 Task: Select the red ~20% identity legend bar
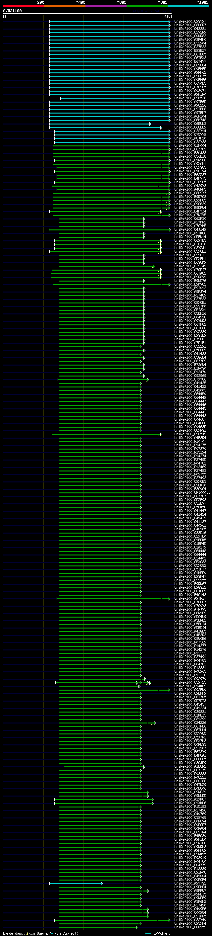click(x=24, y=6)
